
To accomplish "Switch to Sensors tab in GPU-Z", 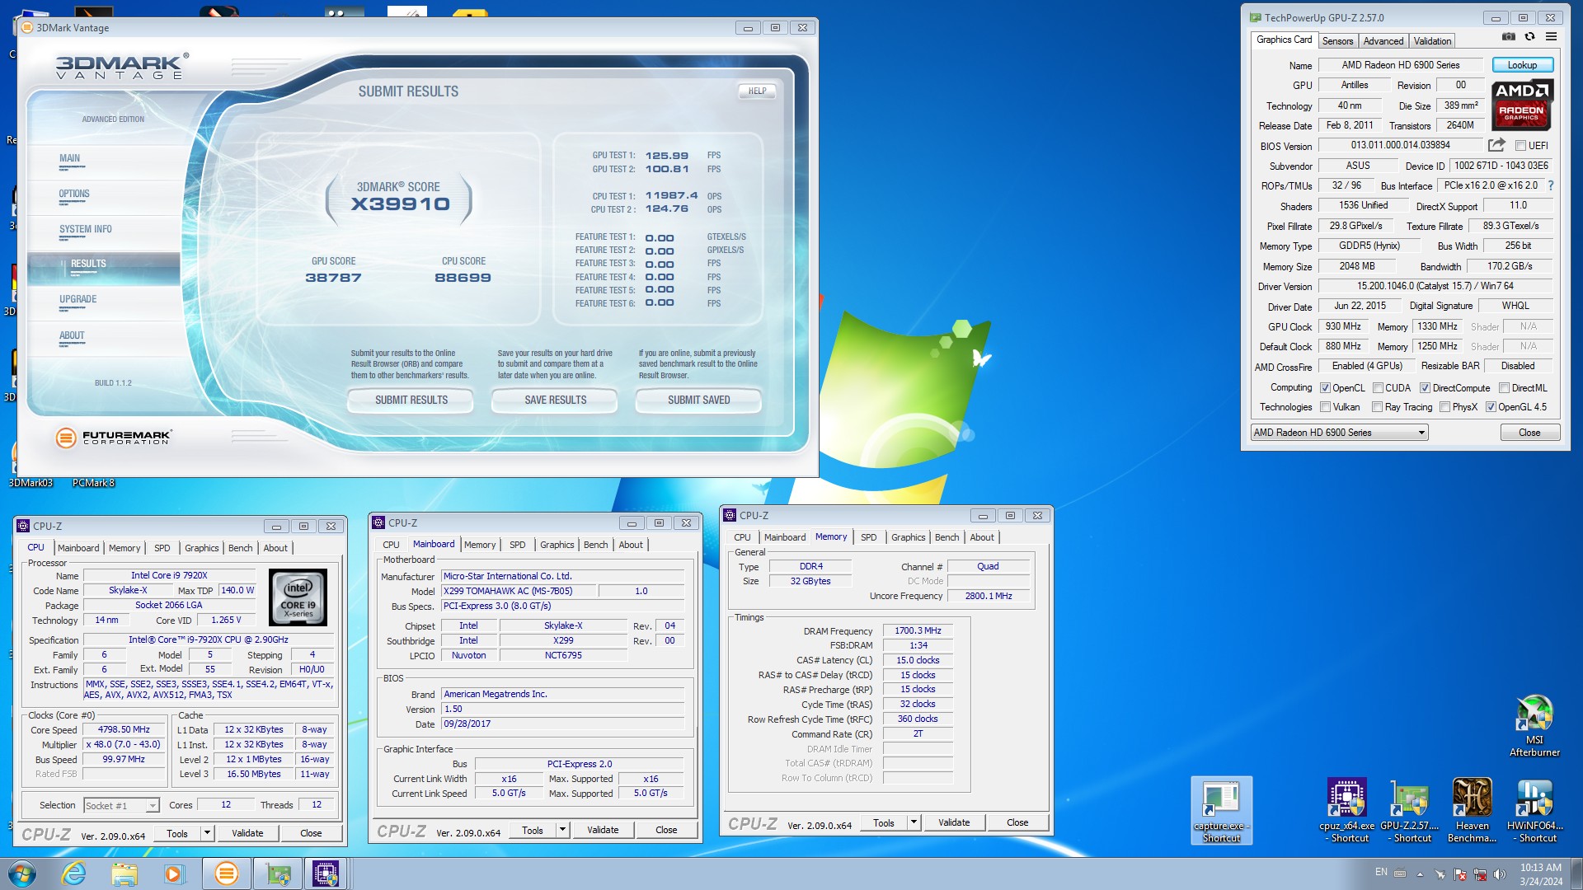I will coord(1337,41).
